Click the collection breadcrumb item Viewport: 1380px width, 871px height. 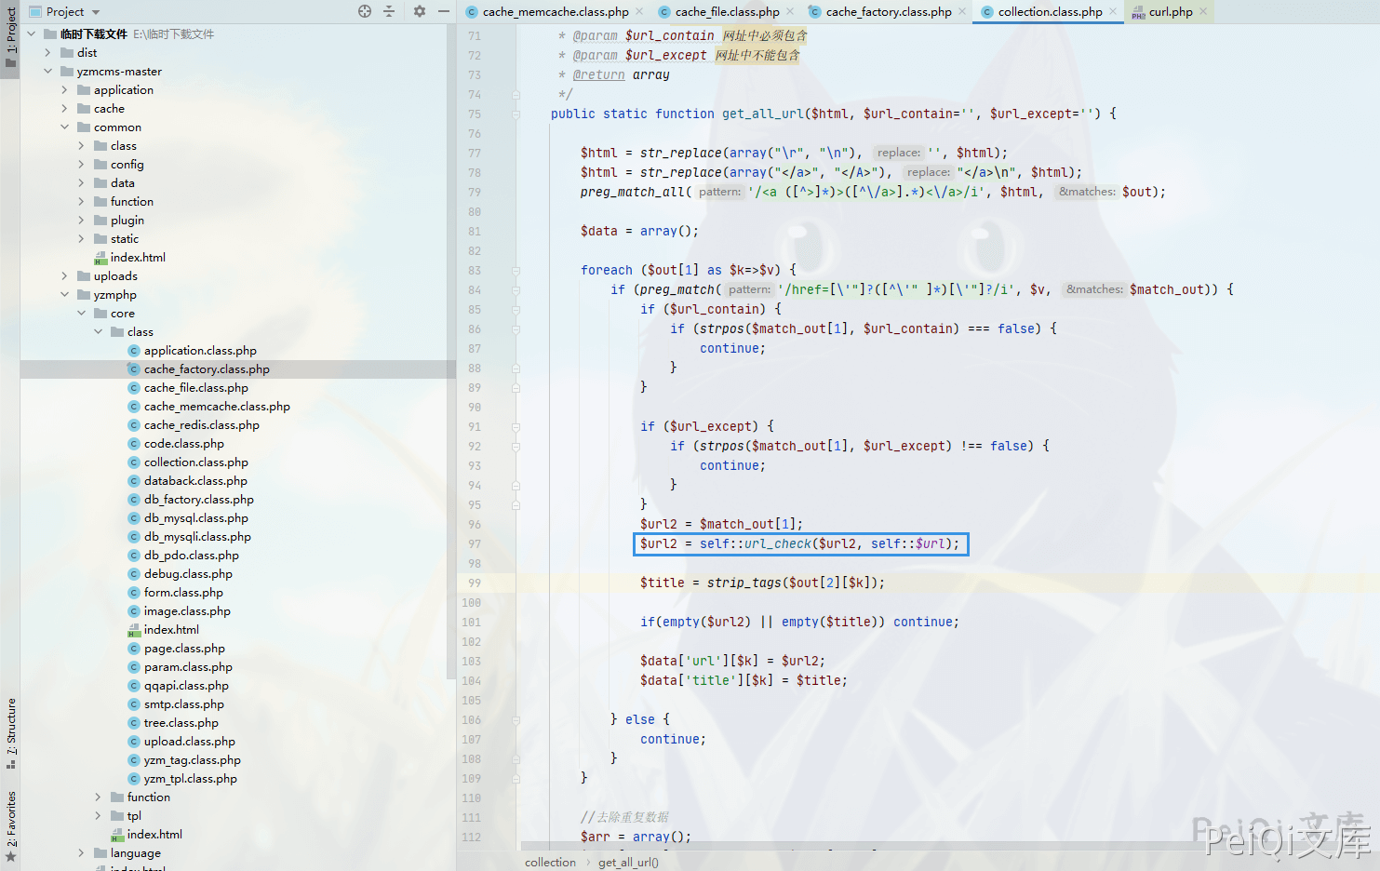pos(550,863)
